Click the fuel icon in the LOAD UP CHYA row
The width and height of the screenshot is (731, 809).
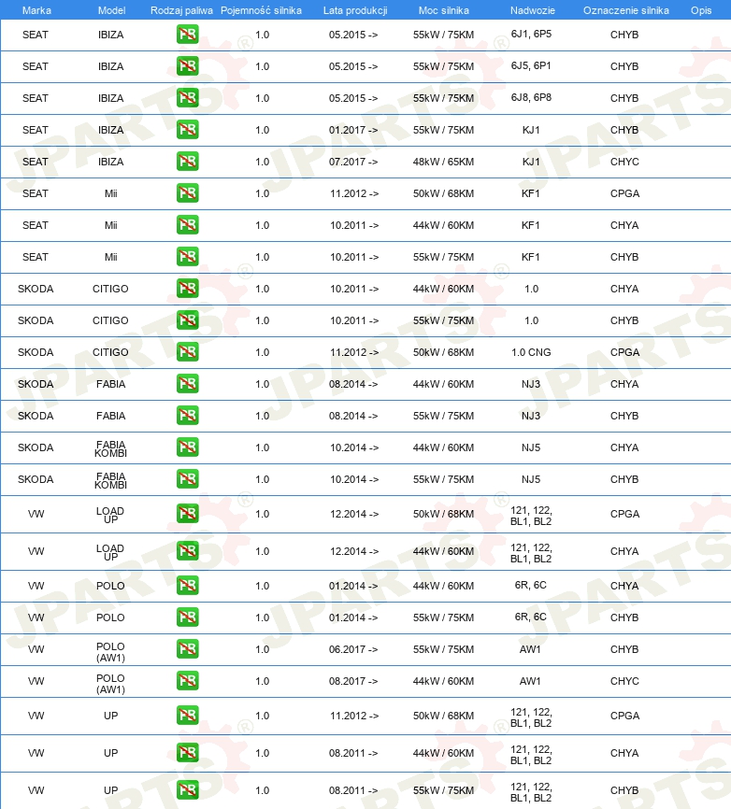point(187,550)
